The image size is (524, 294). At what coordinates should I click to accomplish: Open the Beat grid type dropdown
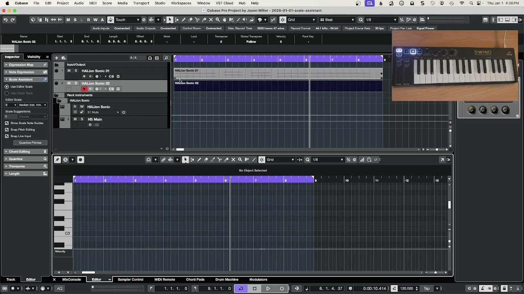337,20
